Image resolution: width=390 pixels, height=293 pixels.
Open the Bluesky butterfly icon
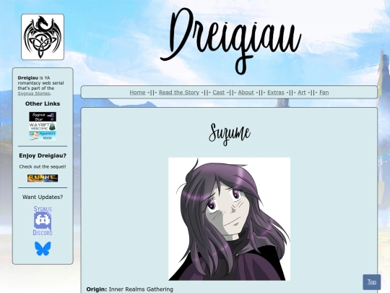pyautogui.click(x=43, y=248)
